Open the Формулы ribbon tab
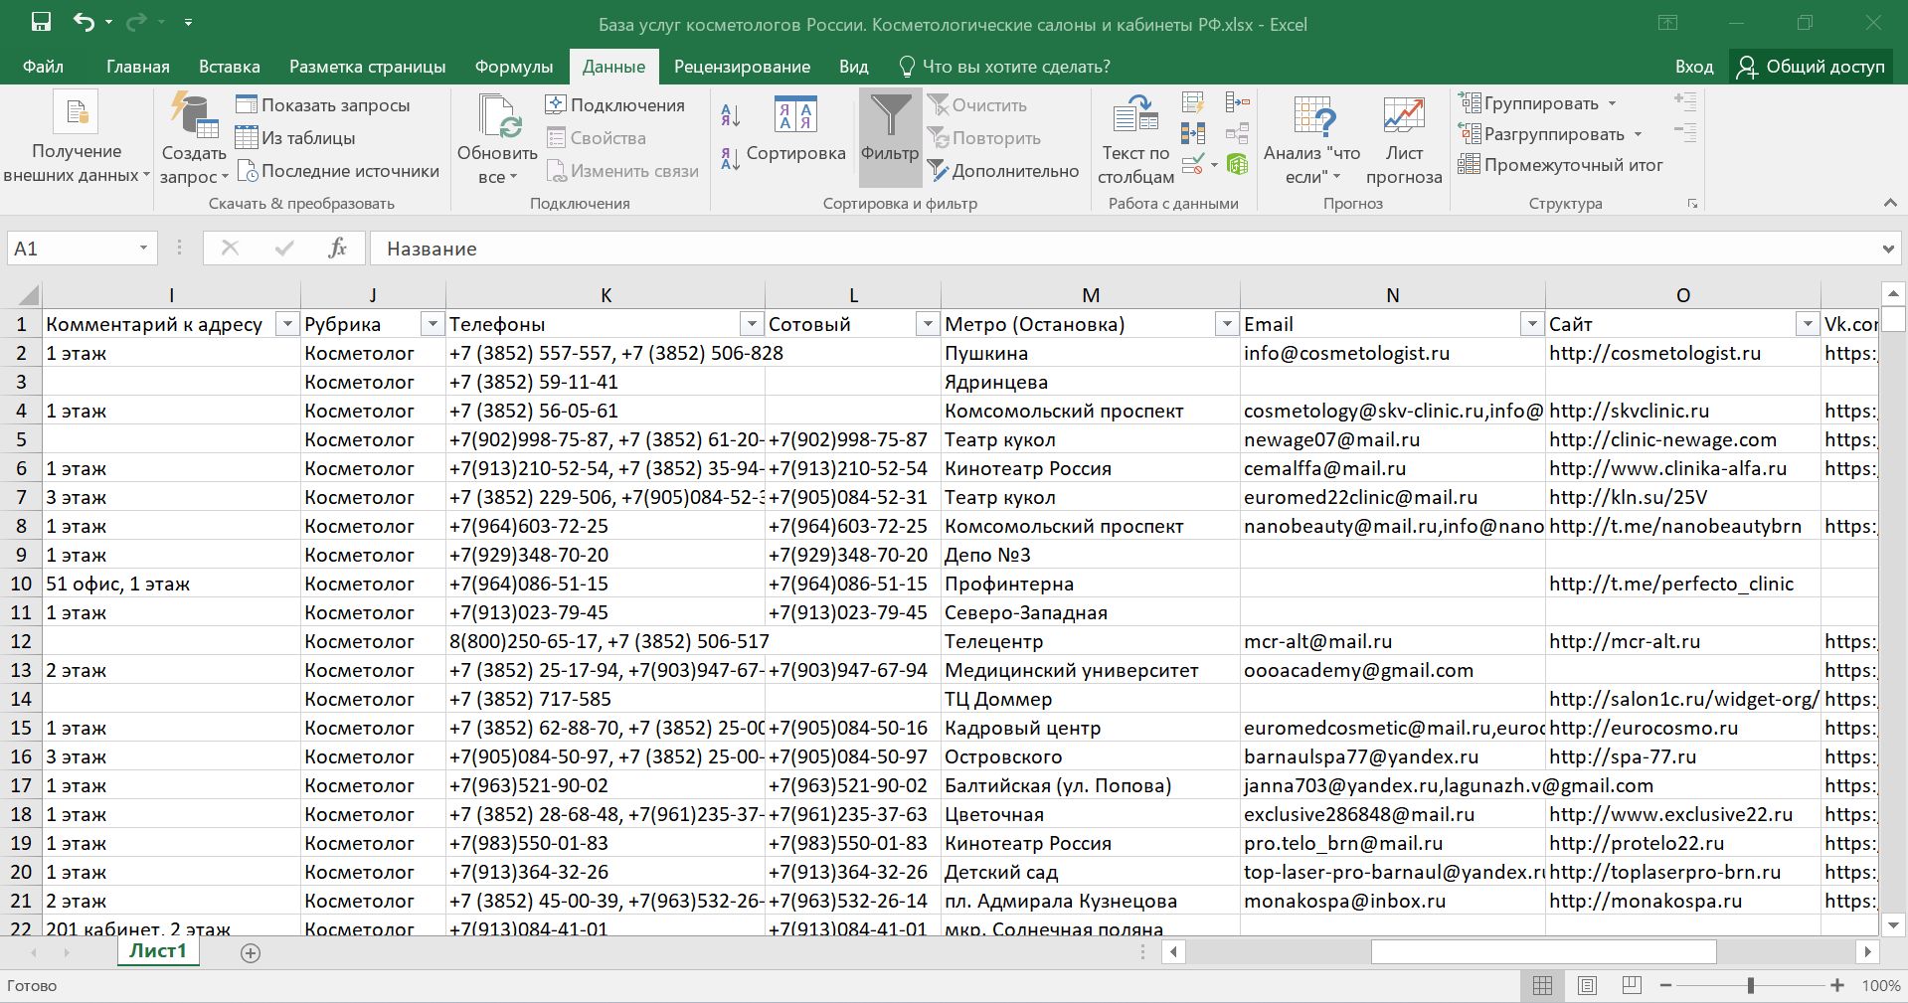Viewport: 1908px width, 1003px height. point(513,67)
